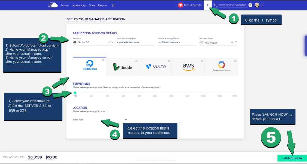
Task: Select the DigitalOcean provider tab
Action: point(89,66)
